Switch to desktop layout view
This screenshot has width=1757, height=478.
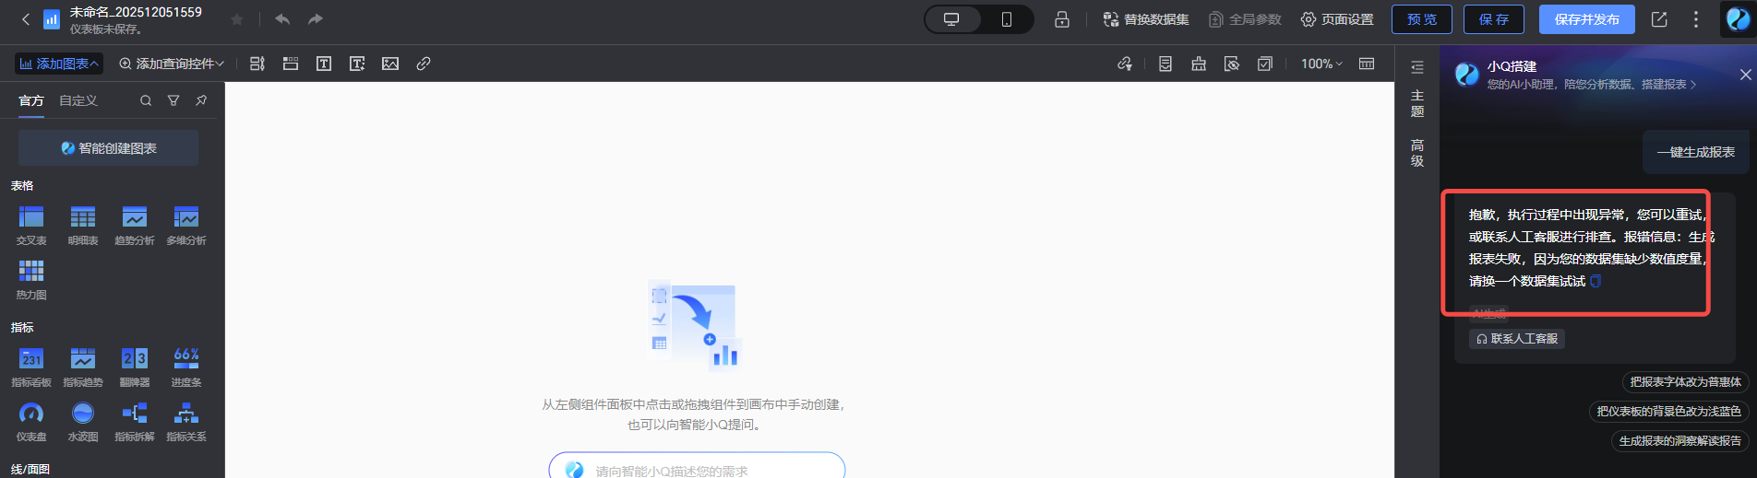coord(951,19)
